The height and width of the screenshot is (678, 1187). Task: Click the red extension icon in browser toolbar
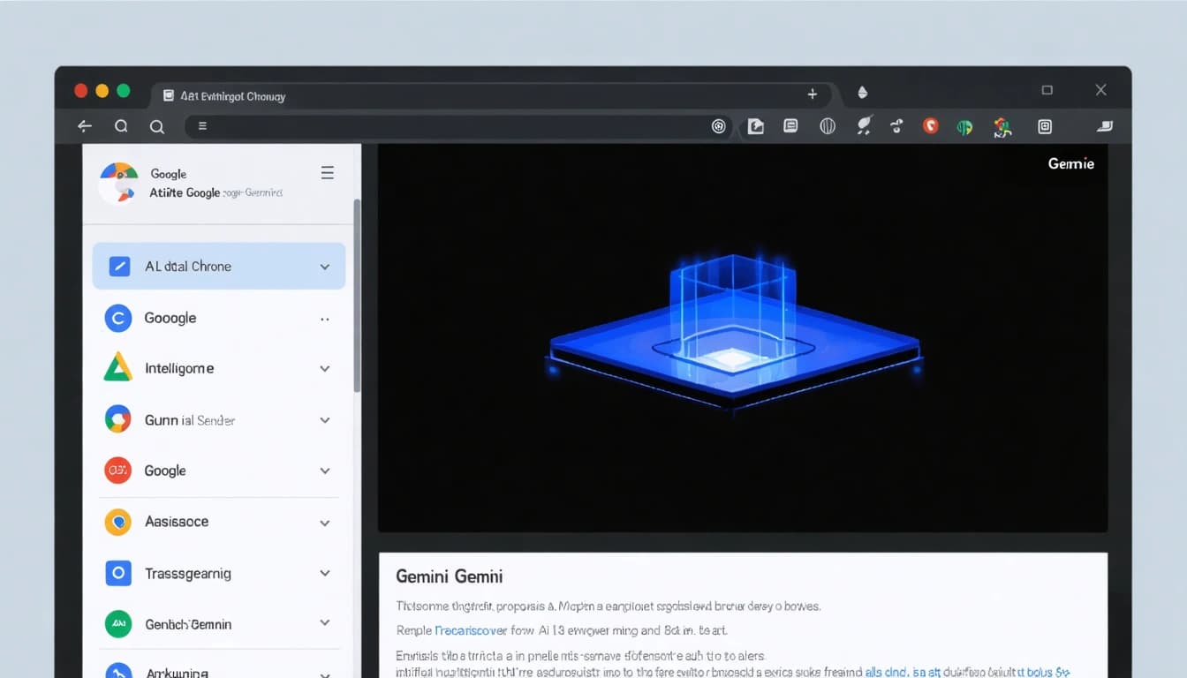(931, 126)
